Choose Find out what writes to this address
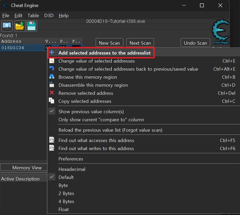Image resolution: width=240 pixels, height=215 pixels. pos(96,149)
